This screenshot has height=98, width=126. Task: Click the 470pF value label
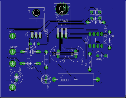[x=100, y=59]
